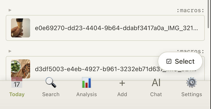Switch to the Today tab label
Image resolution: width=211 pixels, height=109 pixels.
click(x=17, y=94)
